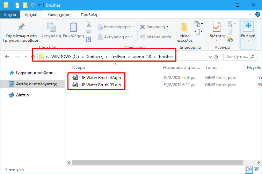Open the Ιδιότητες dropdown arrow
Screen dimensions: 262x174
pyautogui.click(x=217, y=40)
